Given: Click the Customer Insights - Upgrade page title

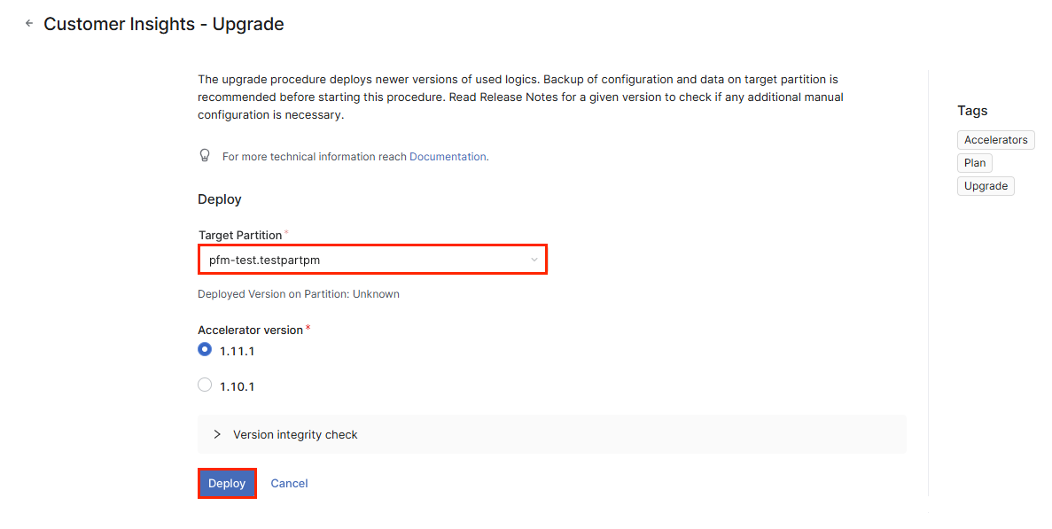Looking at the screenshot, I should [x=164, y=24].
